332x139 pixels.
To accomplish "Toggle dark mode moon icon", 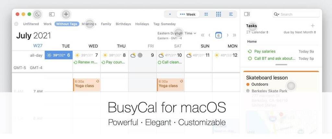I will pyautogui.click(x=38, y=14).
